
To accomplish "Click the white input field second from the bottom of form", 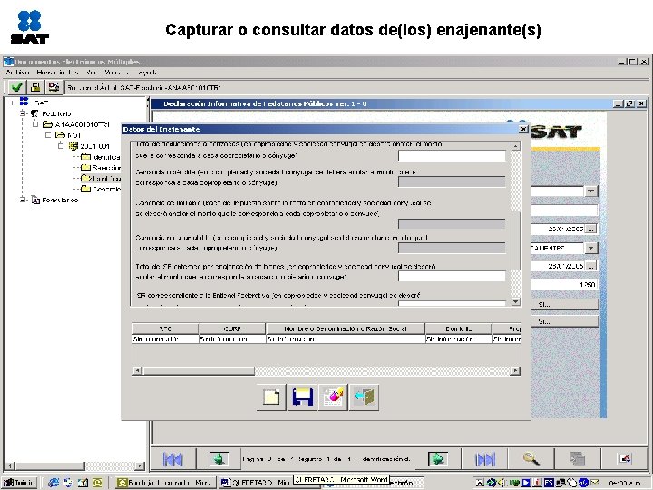I will point(452,276).
